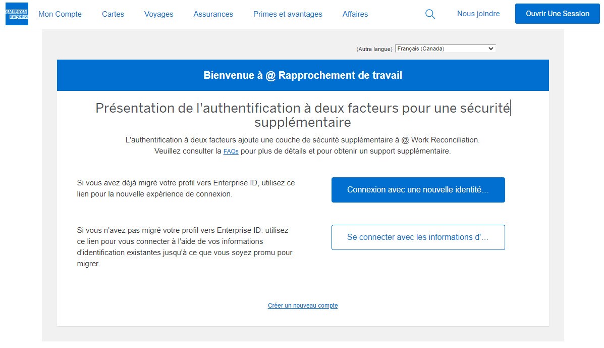Click the (Autre langue) label
Image resolution: width=604 pixels, height=348 pixels.
tap(374, 49)
